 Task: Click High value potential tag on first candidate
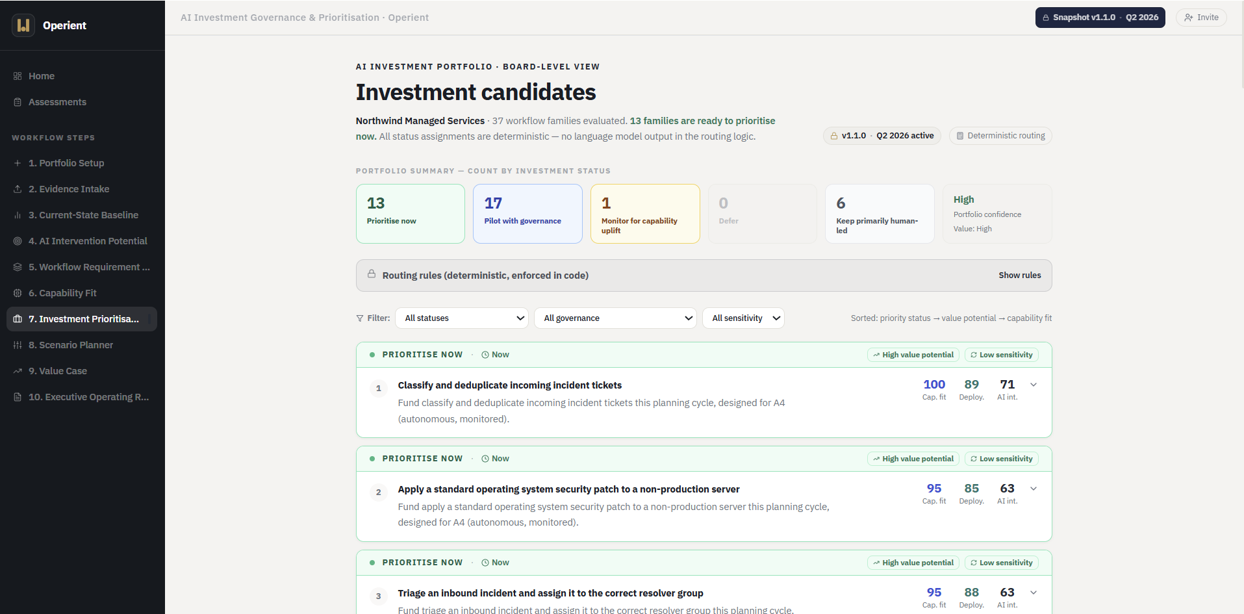(x=913, y=355)
